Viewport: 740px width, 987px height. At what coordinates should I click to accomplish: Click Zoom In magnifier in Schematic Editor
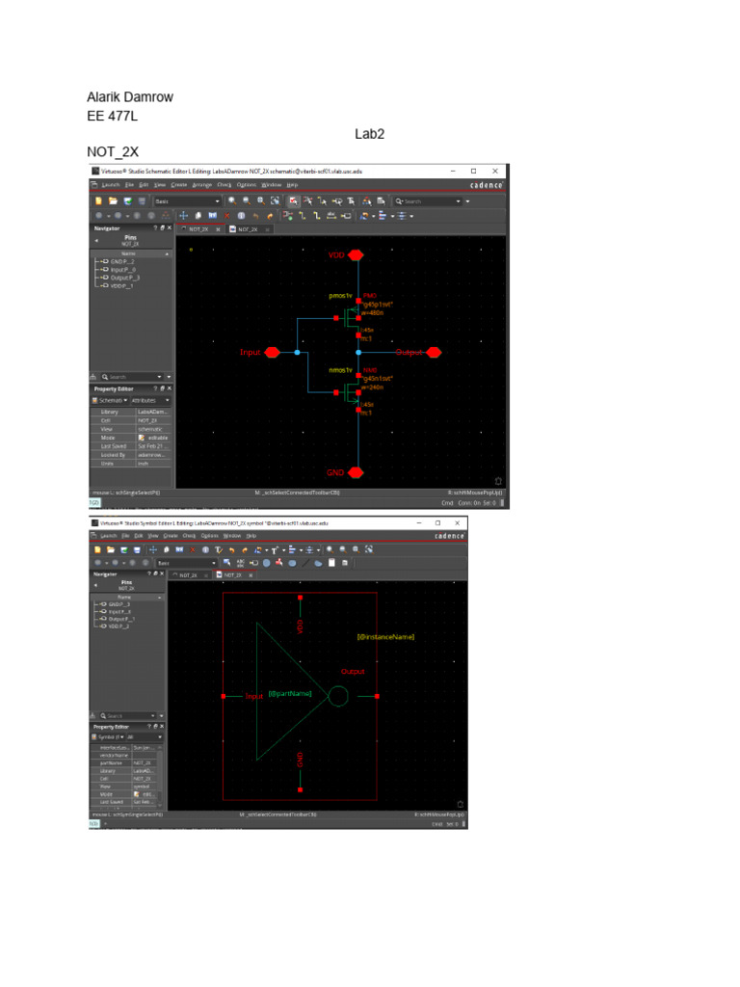click(233, 201)
